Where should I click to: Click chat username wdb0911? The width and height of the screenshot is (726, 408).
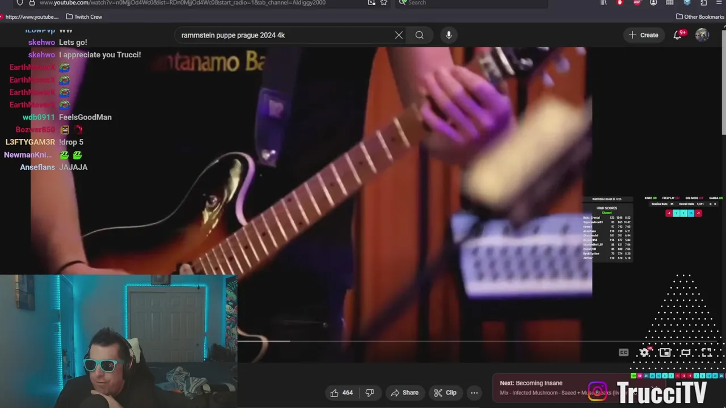click(x=39, y=117)
